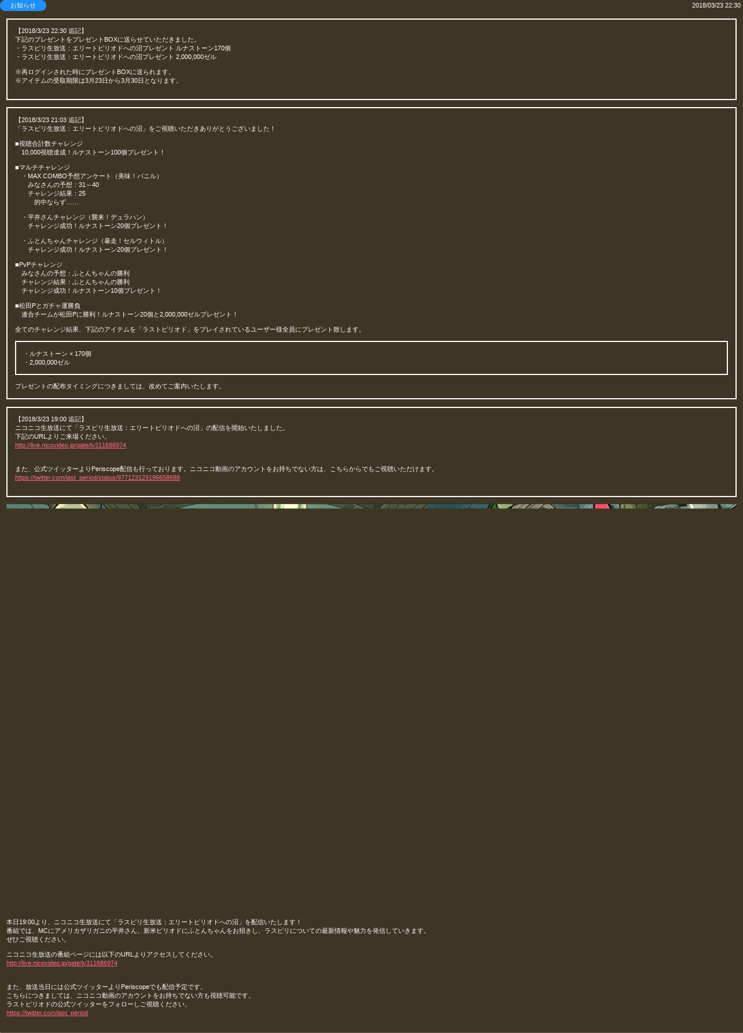This screenshot has width=743, height=1033.
Task: Click the チャレンジ結果：25 line
Action: click(x=57, y=193)
